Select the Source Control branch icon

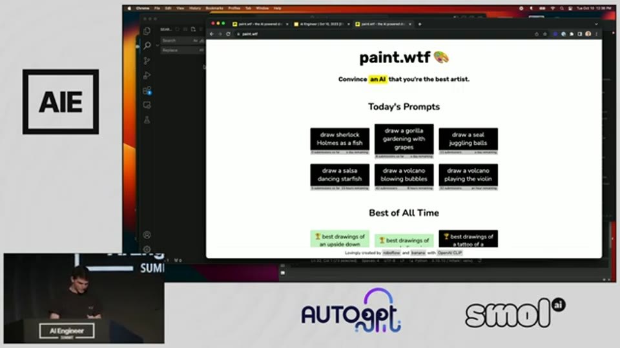pyautogui.click(x=147, y=61)
